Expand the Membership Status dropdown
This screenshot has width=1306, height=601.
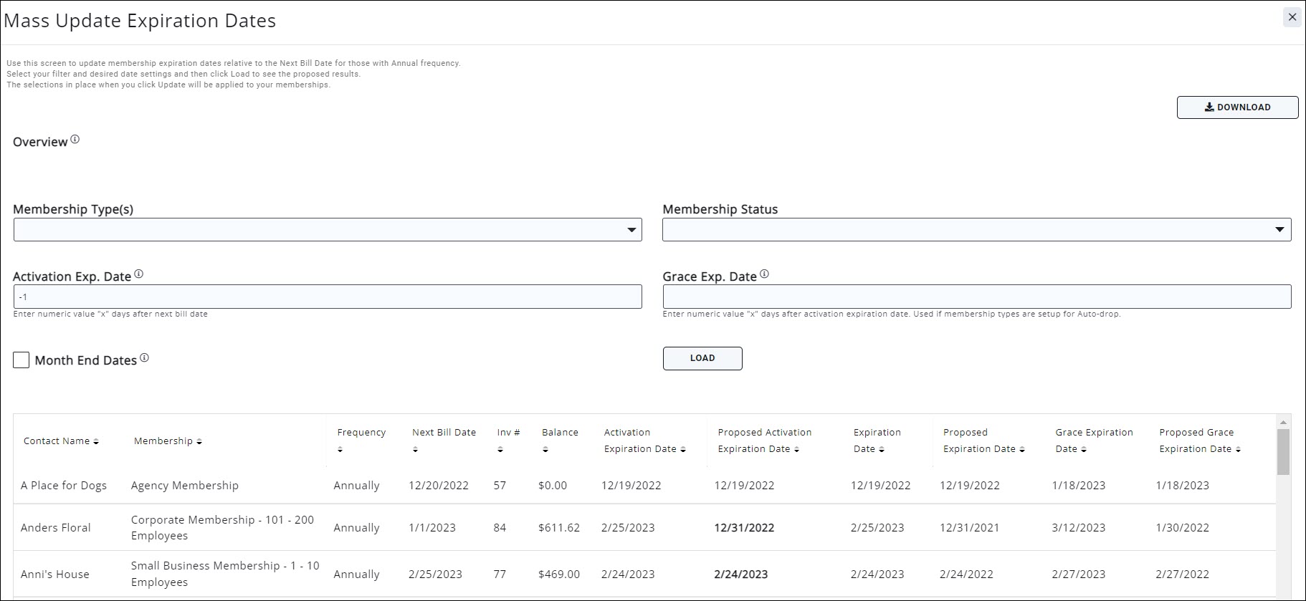[976, 230]
